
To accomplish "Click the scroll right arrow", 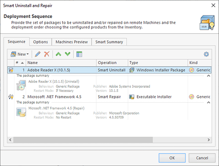I will (x=208, y=140).
